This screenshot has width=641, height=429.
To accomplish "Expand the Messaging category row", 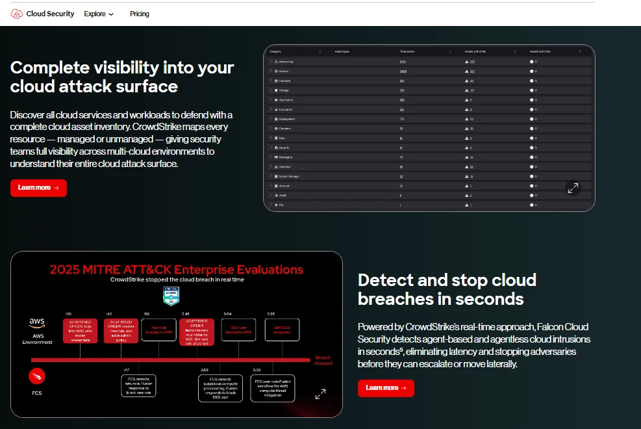I will tap(271, 157).
